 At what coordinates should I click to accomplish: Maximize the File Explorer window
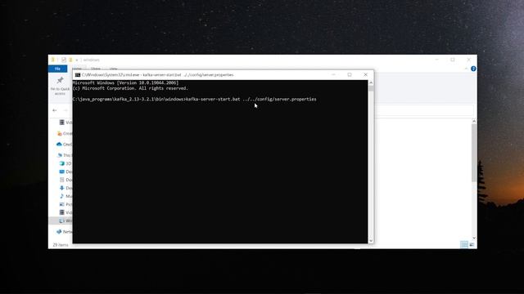tap(453, 60)
